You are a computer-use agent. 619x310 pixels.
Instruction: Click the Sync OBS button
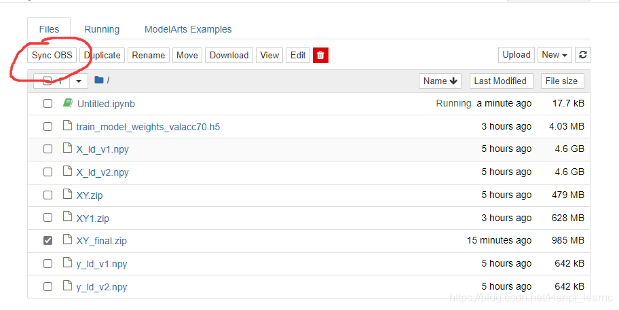point(52,55)
